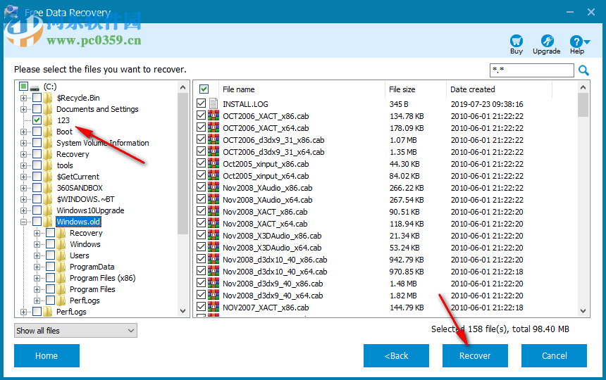Click the folder icon beside $GetCurrent

(x=47, y=177)
